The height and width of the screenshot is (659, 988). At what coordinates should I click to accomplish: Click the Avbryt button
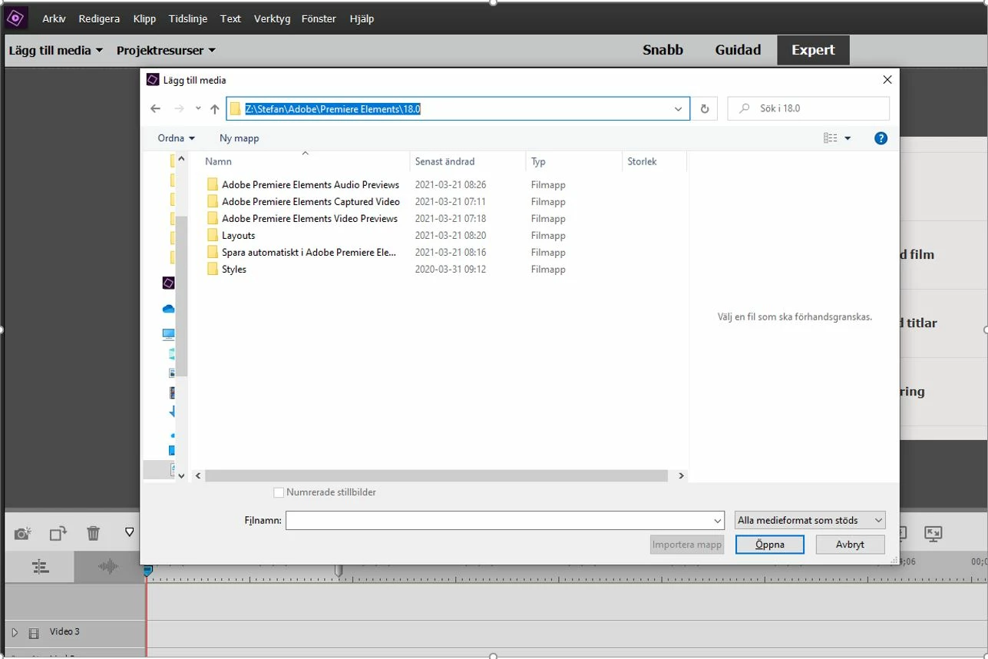[850, 545]
